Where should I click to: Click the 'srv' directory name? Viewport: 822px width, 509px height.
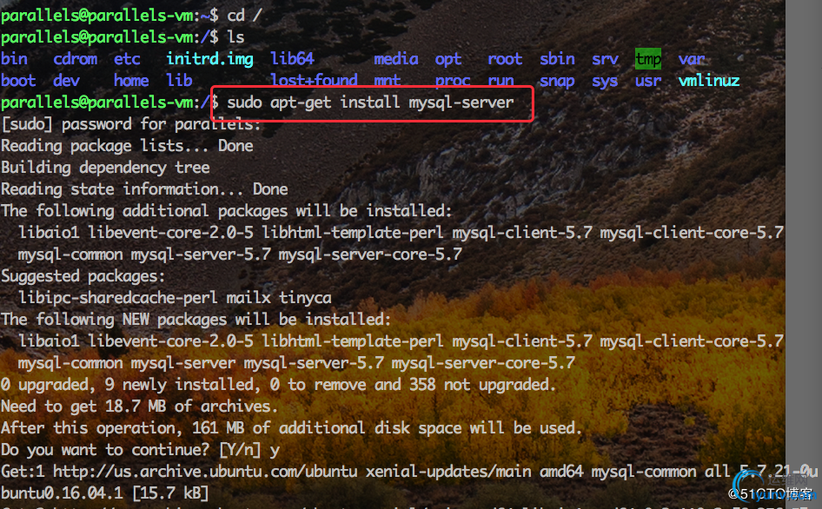[x=605, y=59]
